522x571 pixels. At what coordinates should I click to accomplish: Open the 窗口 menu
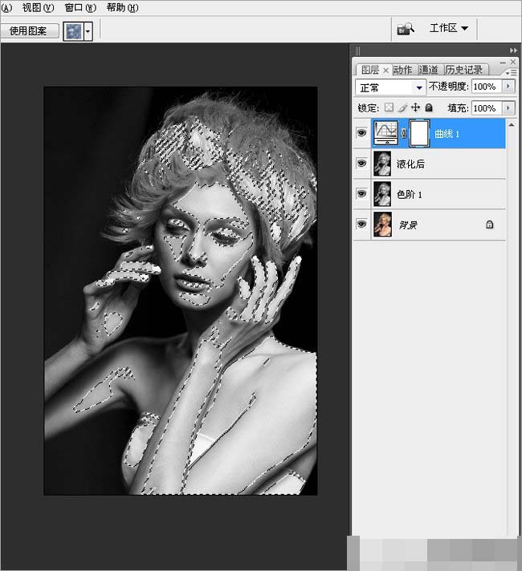pos(80,7)
